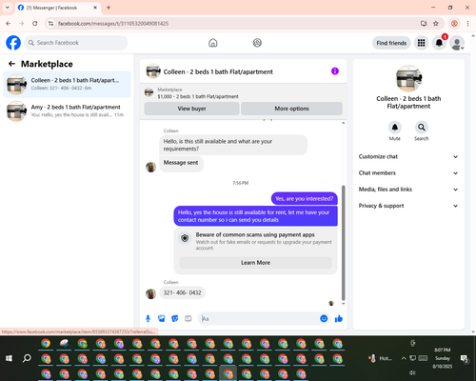Image resolution: width=476 pixels, height=381 pixels.
Task: Click Colleen's avatar beside phone number
Action: click(150, 293)
